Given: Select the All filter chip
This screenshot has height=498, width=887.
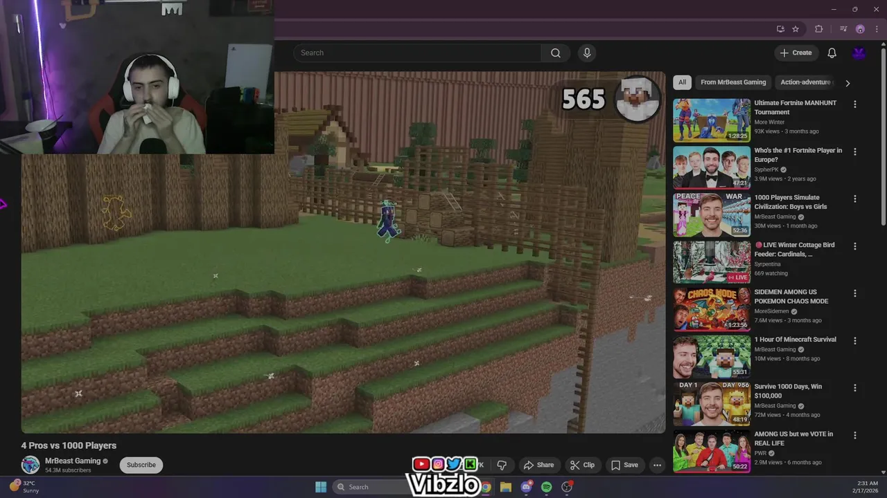Looking at the screenshot, I should [682, 82].
